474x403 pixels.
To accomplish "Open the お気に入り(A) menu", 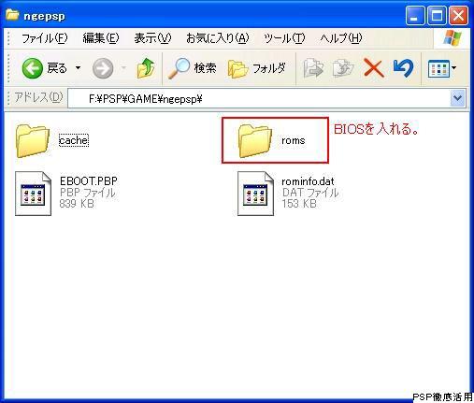I will click(218, 38).
